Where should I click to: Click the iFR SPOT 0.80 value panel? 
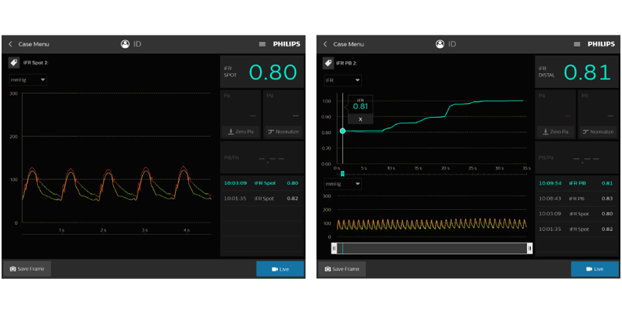pyautogui.click(x=262, y=72)
